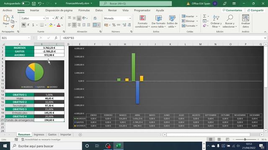The image size is (268, 150).
Task: Click the fill color bucket icon
Action: (x=51, y=25)
